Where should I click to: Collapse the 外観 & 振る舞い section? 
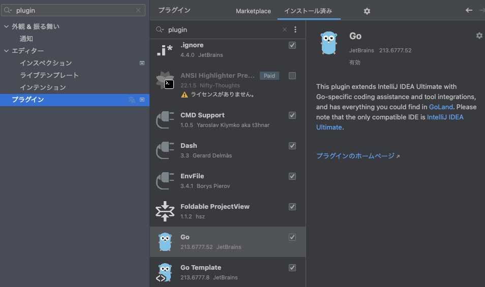tap(6, 26)
